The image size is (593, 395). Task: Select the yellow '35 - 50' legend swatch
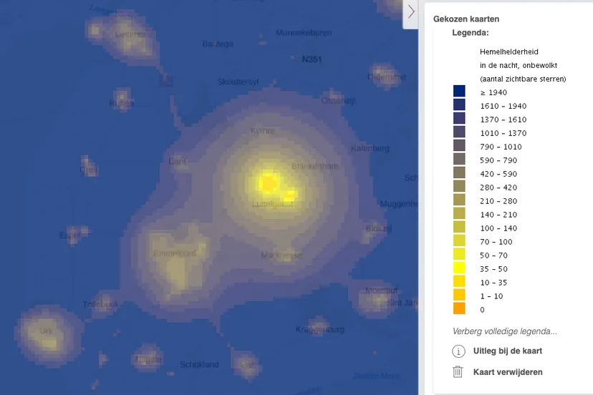point(459,268)
